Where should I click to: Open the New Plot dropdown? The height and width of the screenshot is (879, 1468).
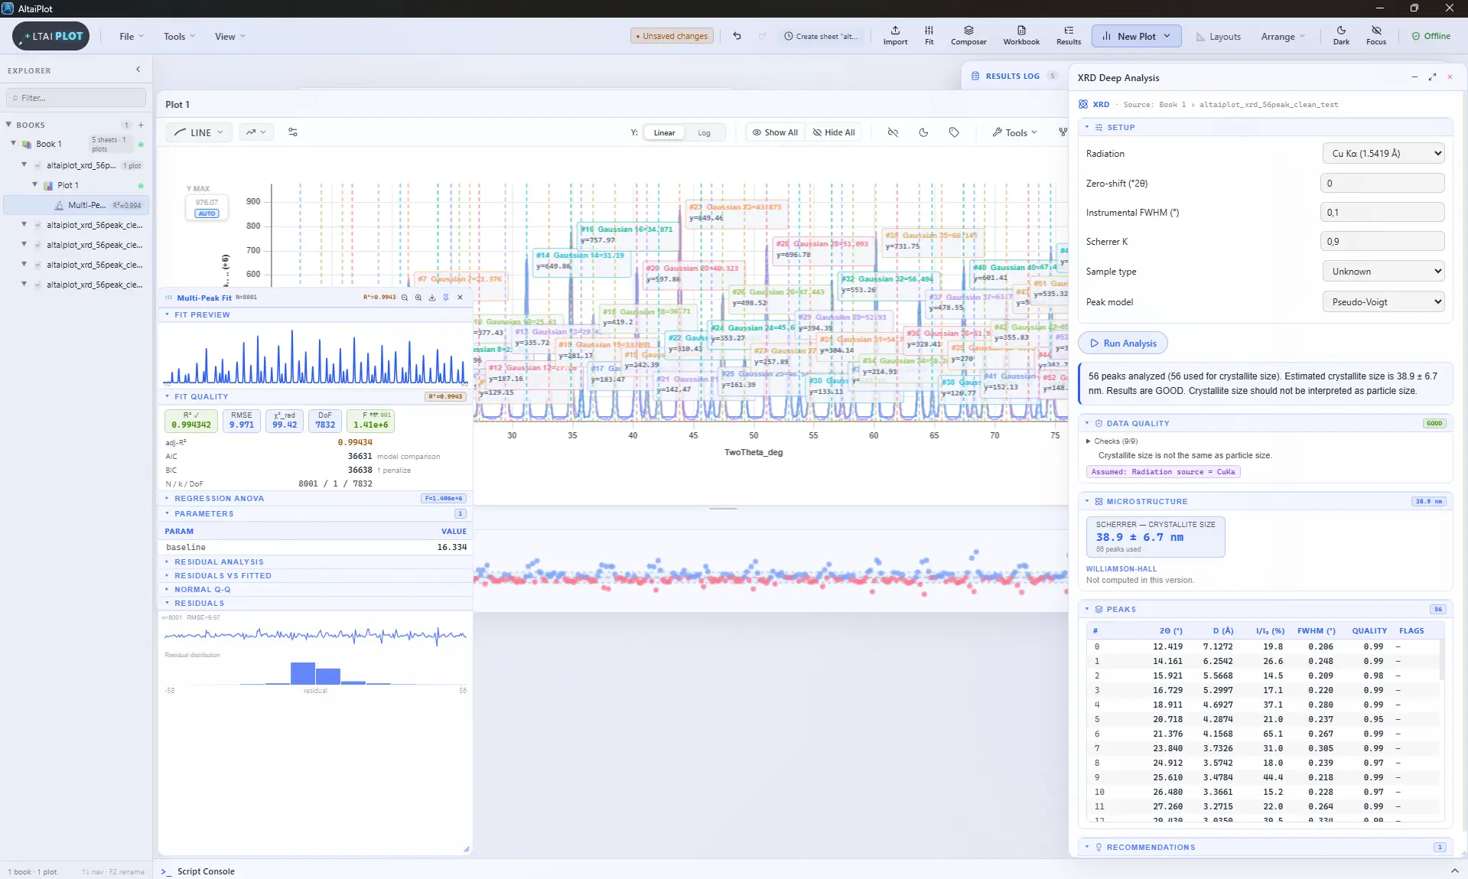tap(1136, 36)
